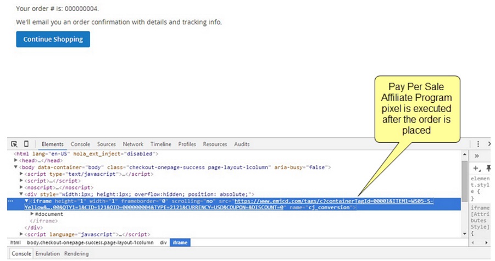Activate the inspect element picker icon
495x261 pixels.
point(14,144)
